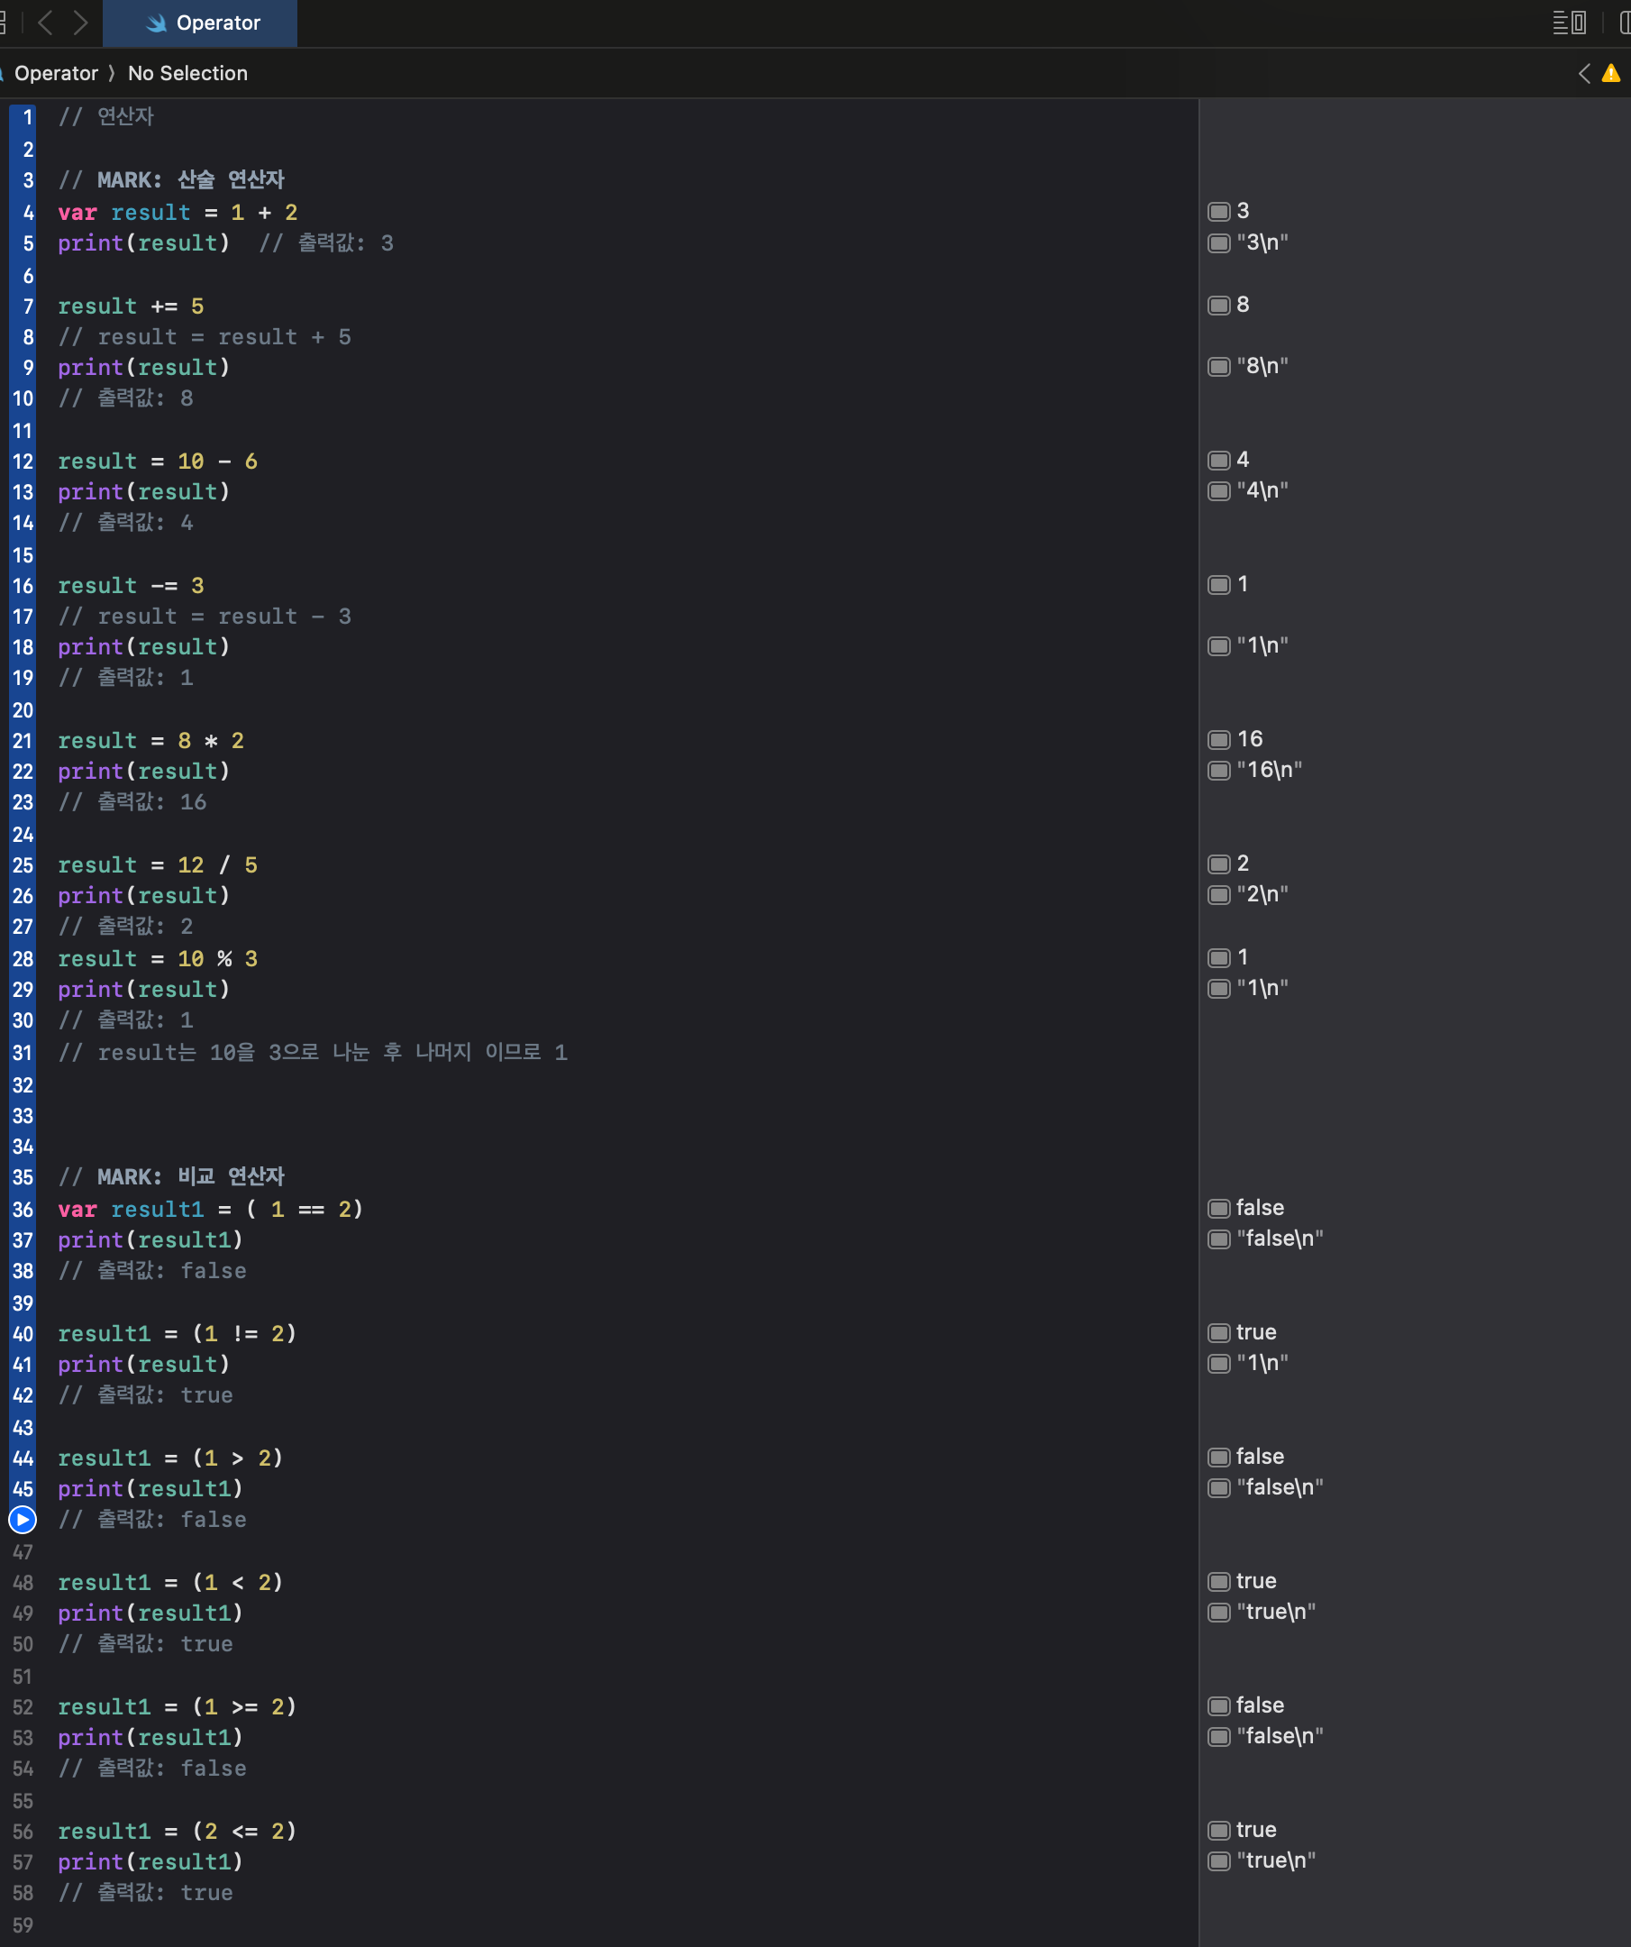Show quick look for line 49 "true\n"
The height and width of the screenshot is (1947, 1631).
[1218, 1613]
